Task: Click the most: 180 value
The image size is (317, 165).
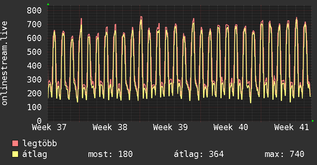Action: pyautogui.click(x=110, y=154)
